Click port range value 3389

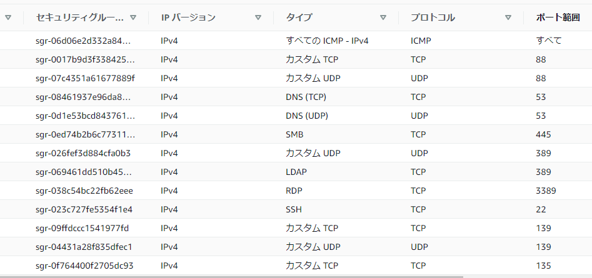546,191
